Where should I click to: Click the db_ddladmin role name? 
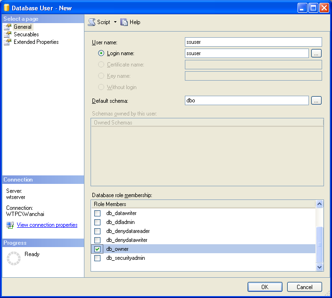click(120, 222)
